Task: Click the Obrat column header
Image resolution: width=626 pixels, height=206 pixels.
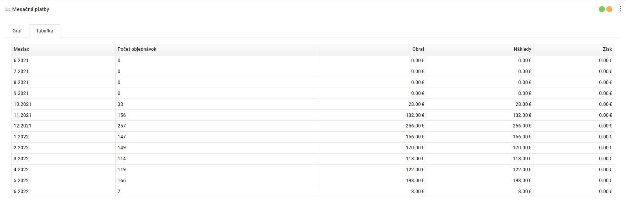Action: coord(418,49)
